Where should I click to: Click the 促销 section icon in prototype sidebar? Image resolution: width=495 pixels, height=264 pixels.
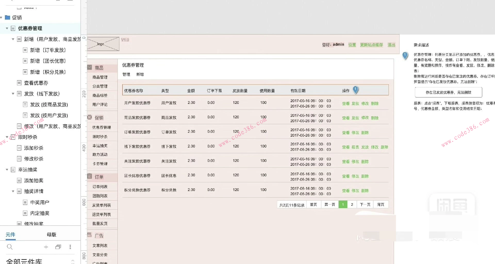pyautogui.click(x=89, y=117)
